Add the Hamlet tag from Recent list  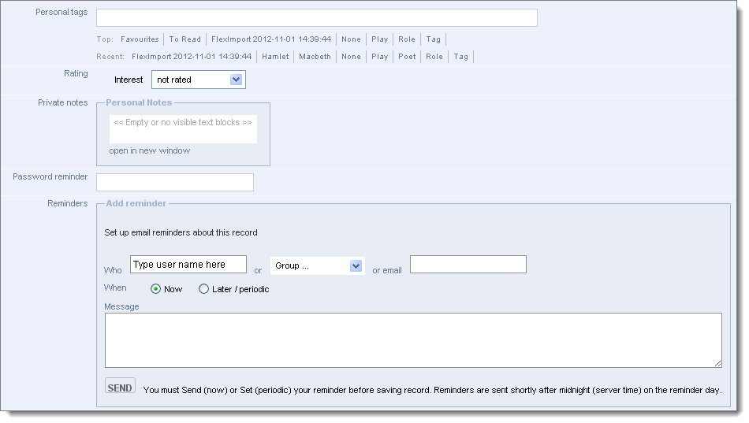275,57
